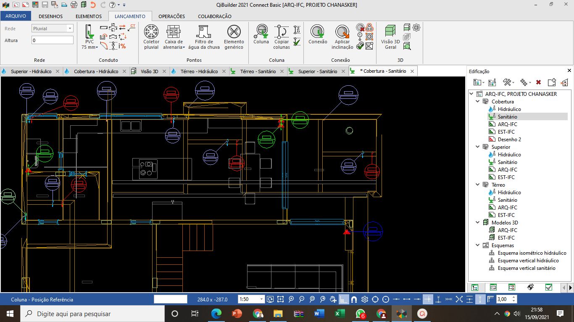Collapse the Cobertura tree node
Image resolution: width=574 pixels, height=322 pixels.
point(478,101)
